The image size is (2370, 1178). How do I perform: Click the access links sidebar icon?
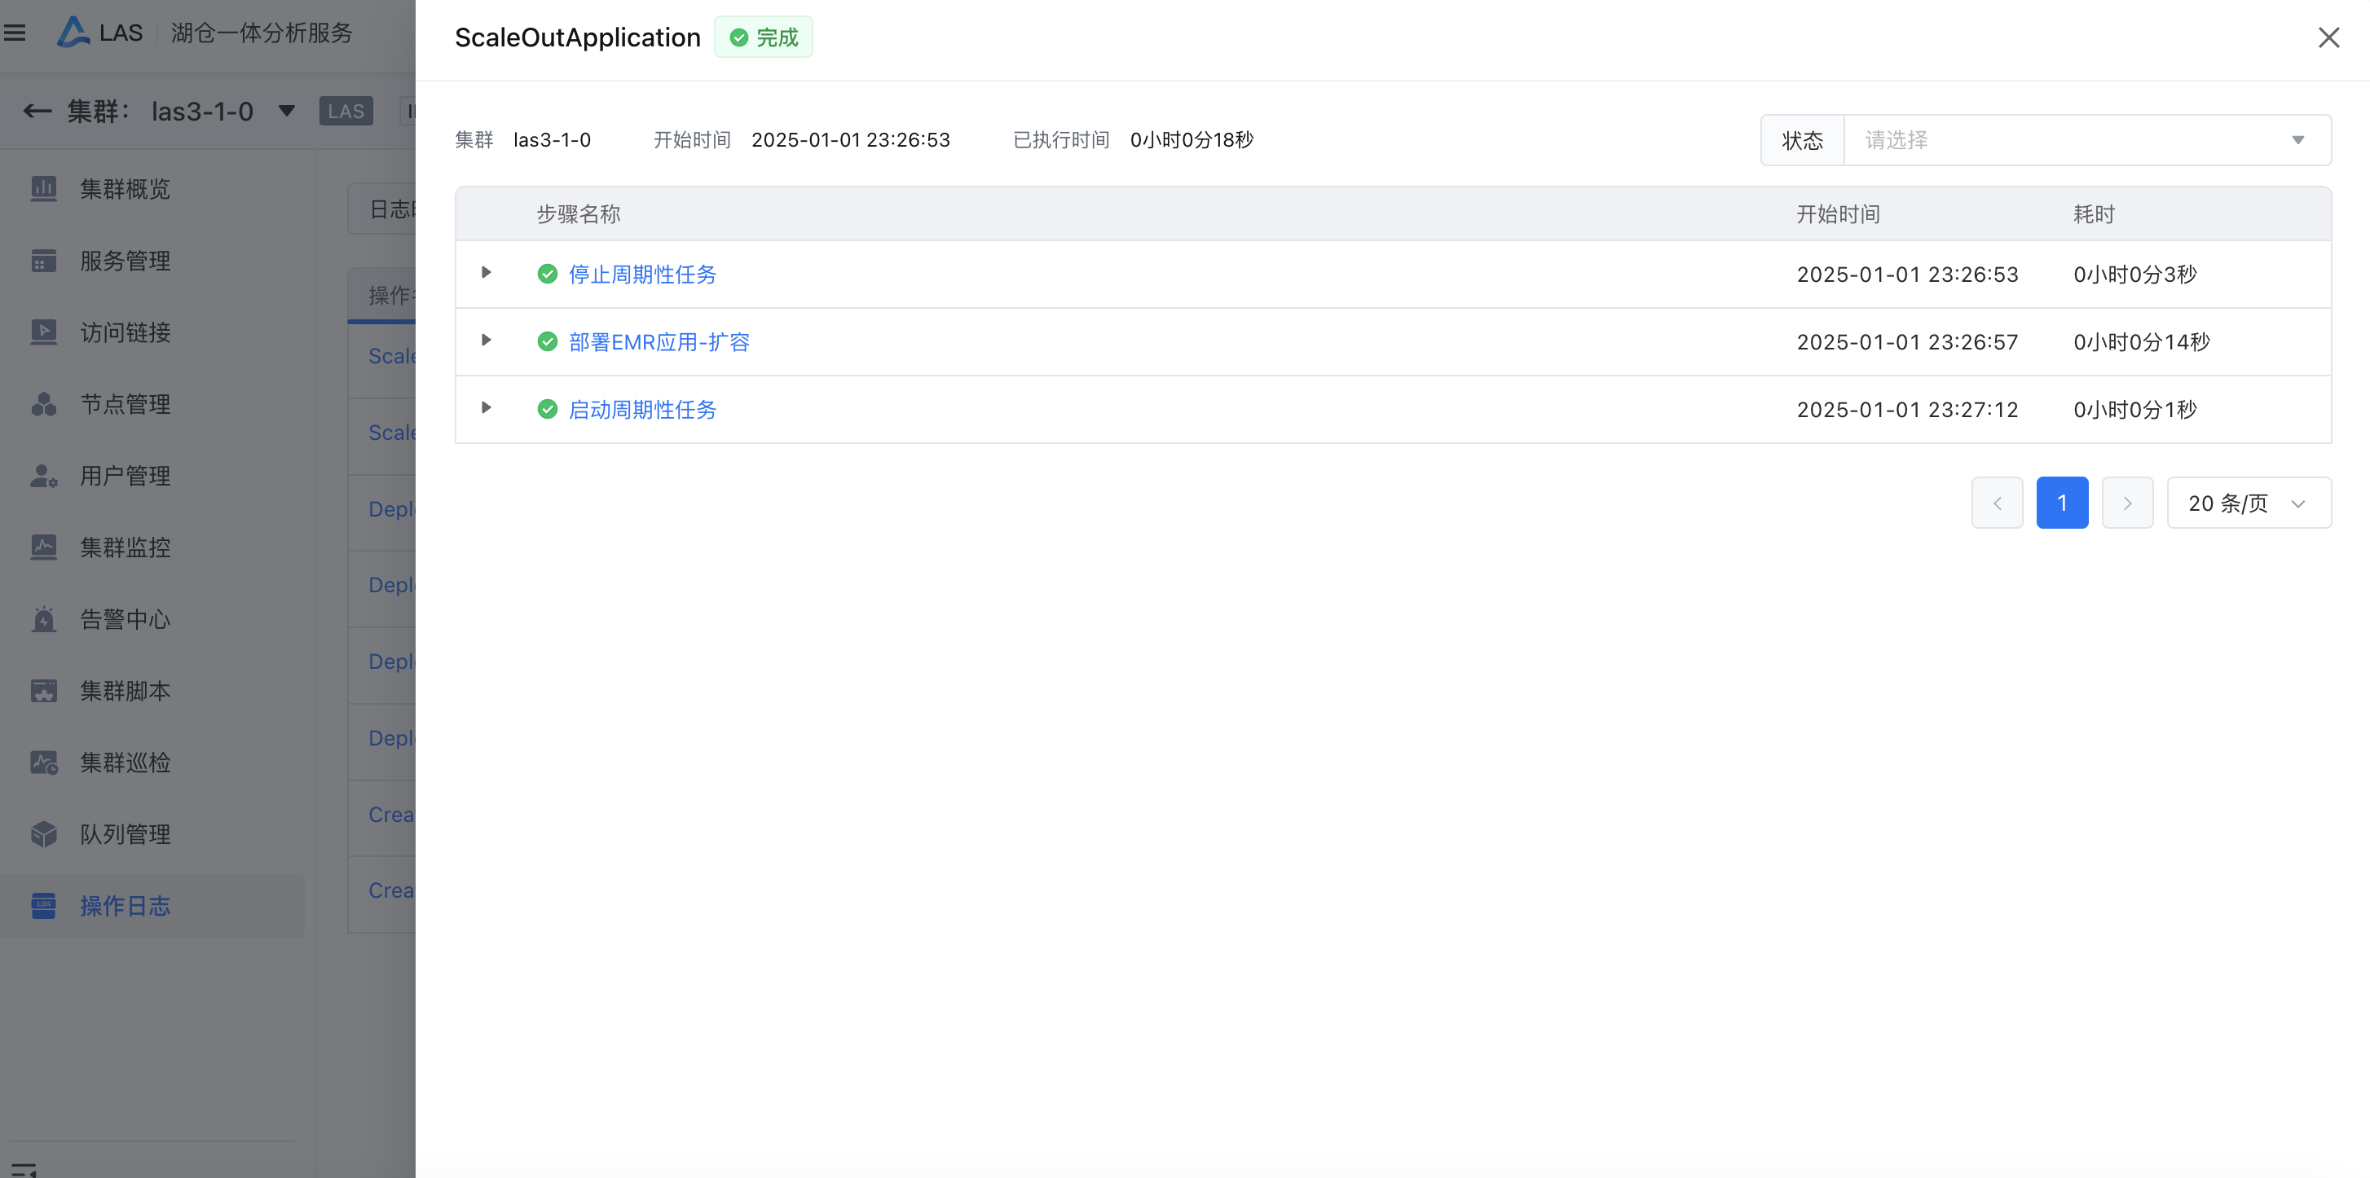click(x=43, y=332)
